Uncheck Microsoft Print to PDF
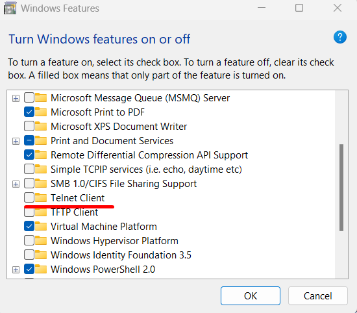Image resolution: width=357 pixels, height=313 pixels. click(x=29, y=112)
